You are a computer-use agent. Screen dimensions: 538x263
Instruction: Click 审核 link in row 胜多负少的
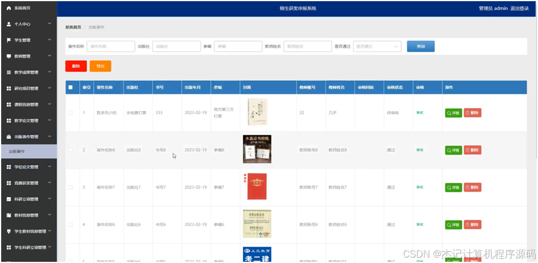point(419,112)
